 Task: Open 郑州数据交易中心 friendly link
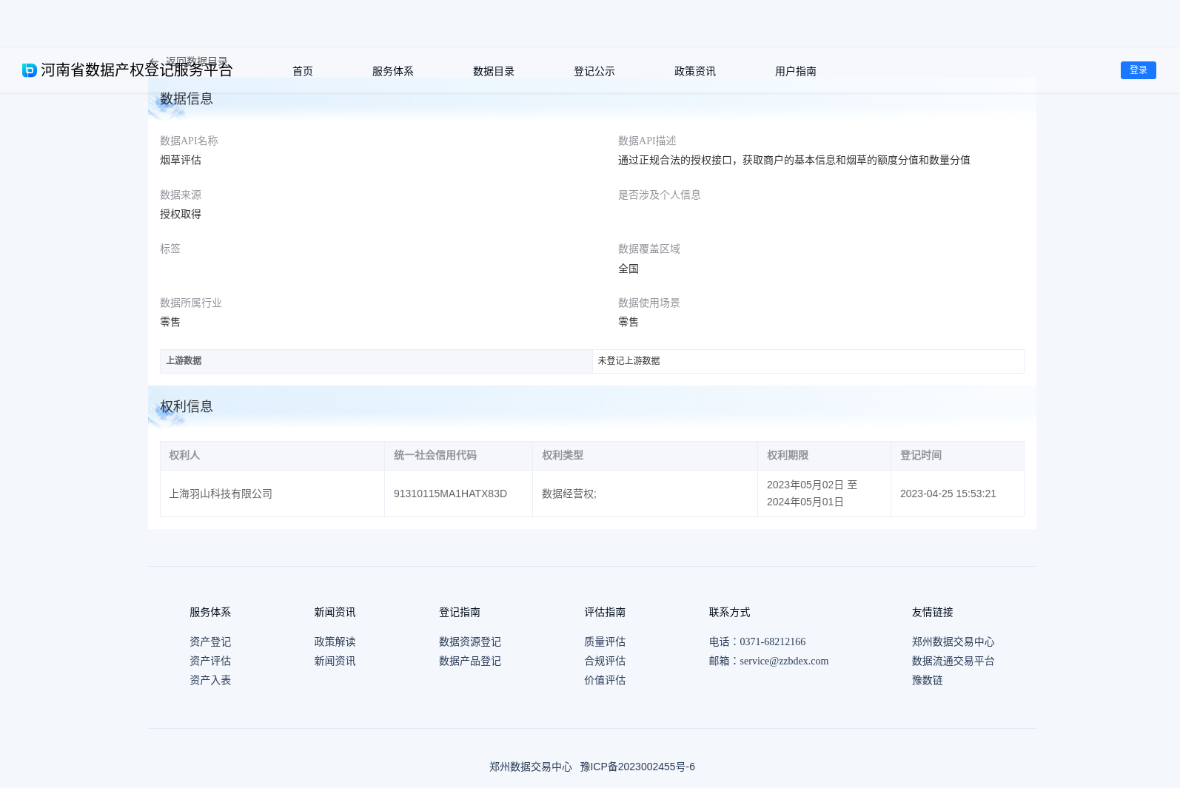[953, 641]
